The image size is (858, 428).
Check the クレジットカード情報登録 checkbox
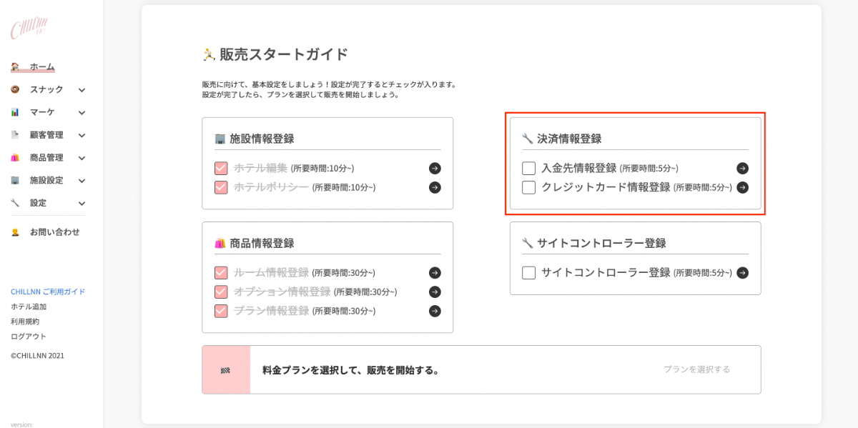(529, 187)
